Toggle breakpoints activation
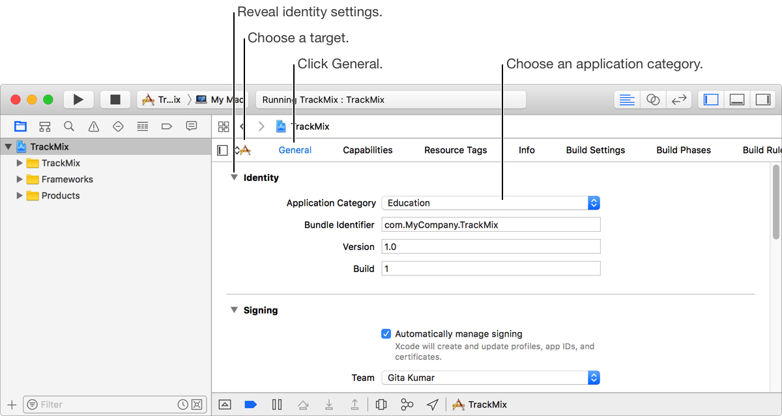Image resolution: width=782 pixels, height=416 pixels. click(x=251, y=405)
